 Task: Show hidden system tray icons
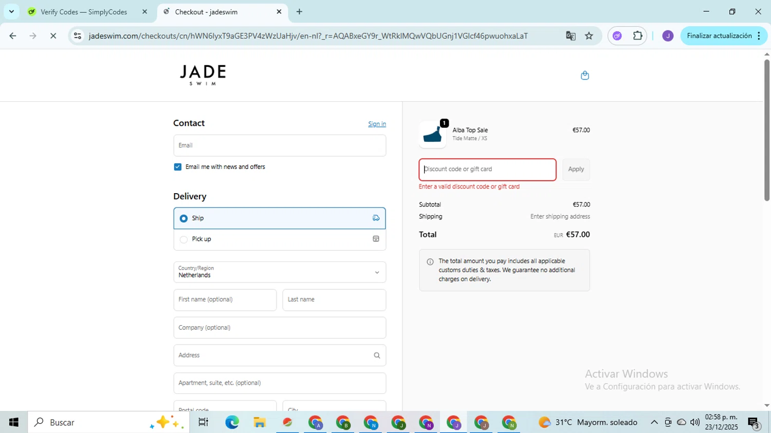point(654,422)
